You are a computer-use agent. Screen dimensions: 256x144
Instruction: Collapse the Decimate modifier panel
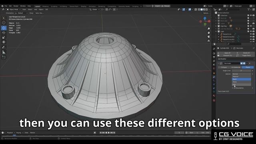218,63
